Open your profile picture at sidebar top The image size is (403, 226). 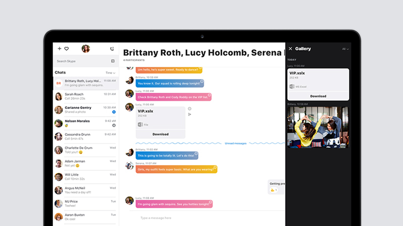[x=86, y=48]
